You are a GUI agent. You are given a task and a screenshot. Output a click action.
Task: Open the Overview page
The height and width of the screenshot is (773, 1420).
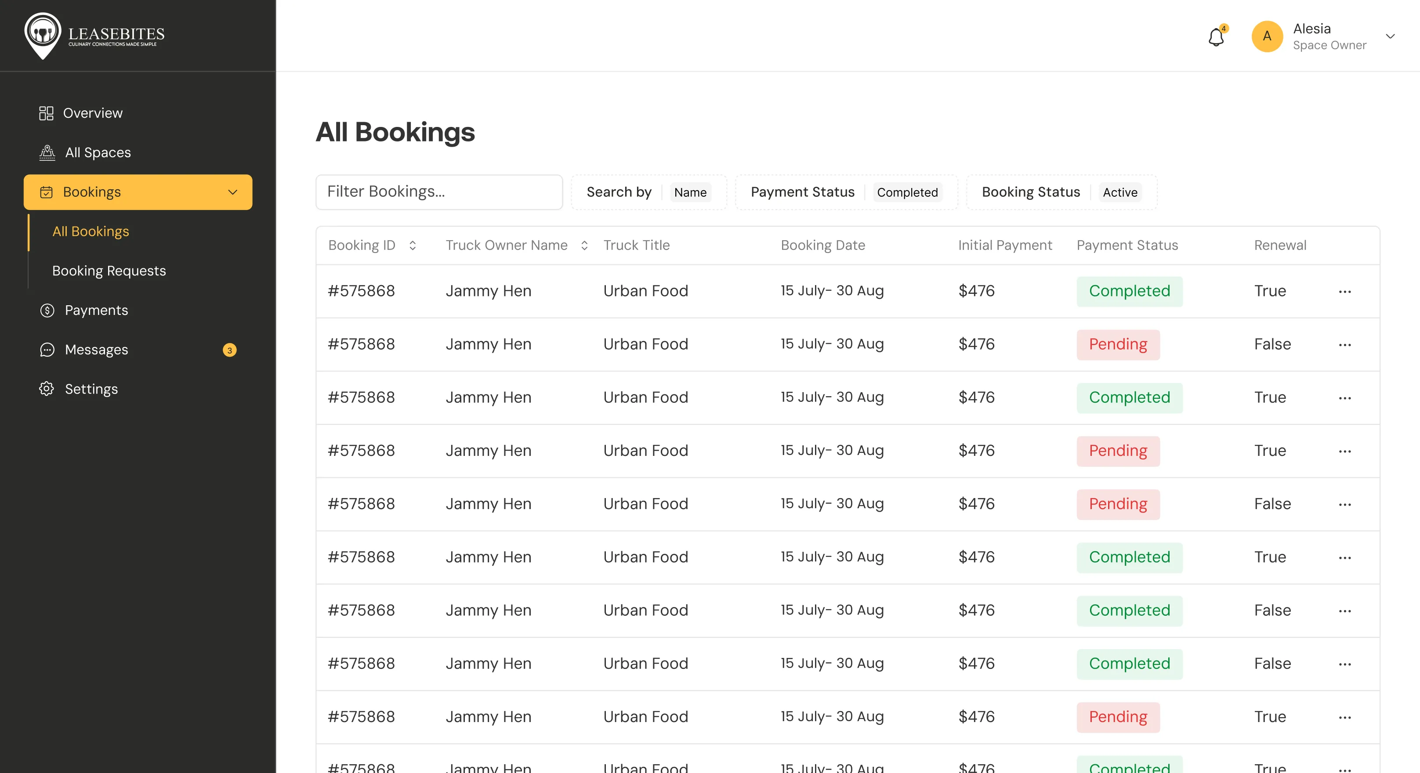click(x=93, y=113)
